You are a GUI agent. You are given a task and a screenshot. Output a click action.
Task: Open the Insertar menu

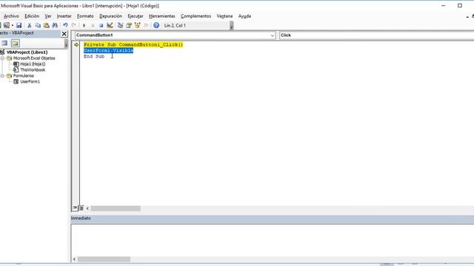(x=64, y=16)
